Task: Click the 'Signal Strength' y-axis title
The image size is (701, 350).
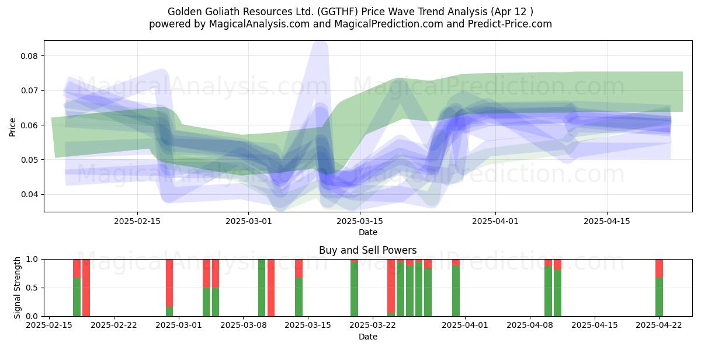Action: pyautogui.click(x=18, y=288)
